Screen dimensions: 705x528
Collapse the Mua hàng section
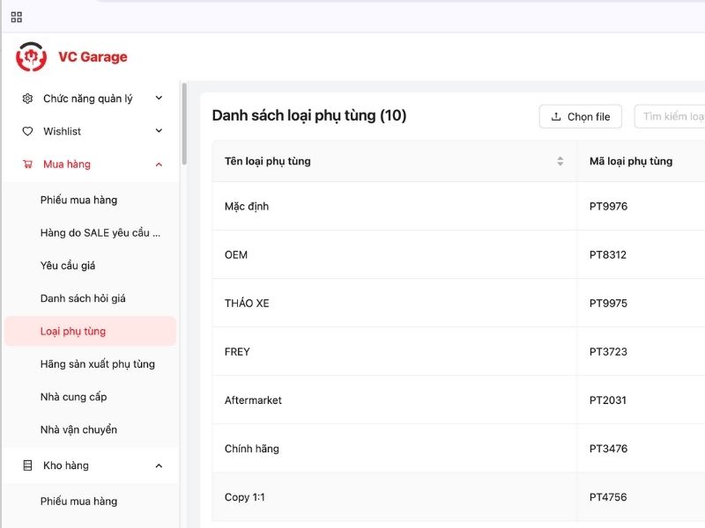[x=159, y=165]
